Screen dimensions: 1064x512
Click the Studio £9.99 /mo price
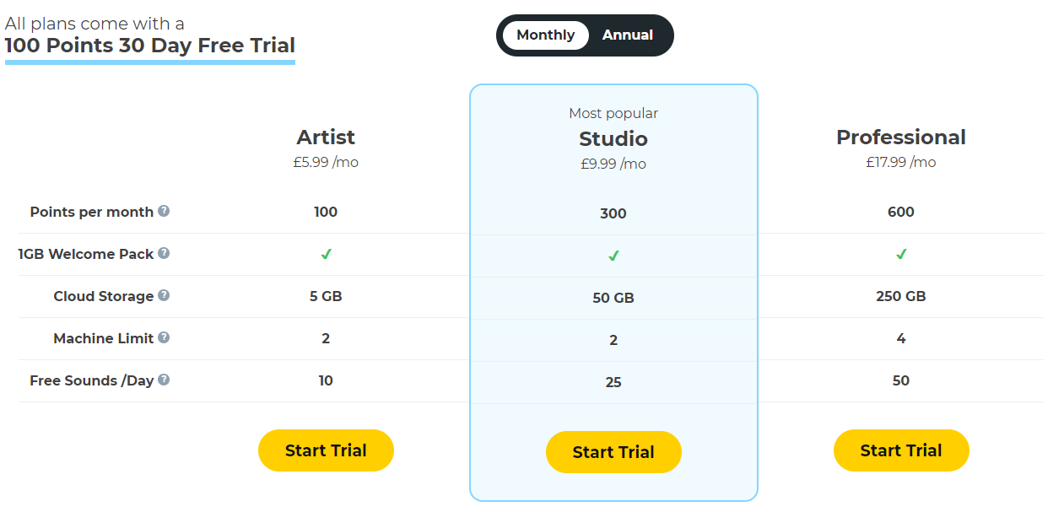[613, 164]
